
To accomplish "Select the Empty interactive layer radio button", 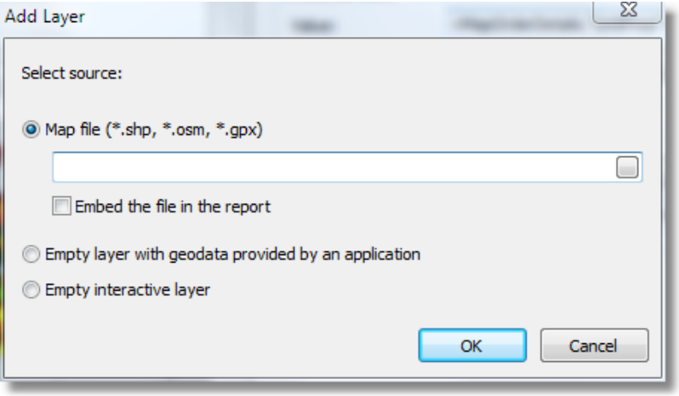I will pyautogui.click(x=31, y=290).
